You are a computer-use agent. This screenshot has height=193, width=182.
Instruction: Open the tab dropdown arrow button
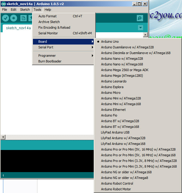pyautogui.click(x=140, y=27)
